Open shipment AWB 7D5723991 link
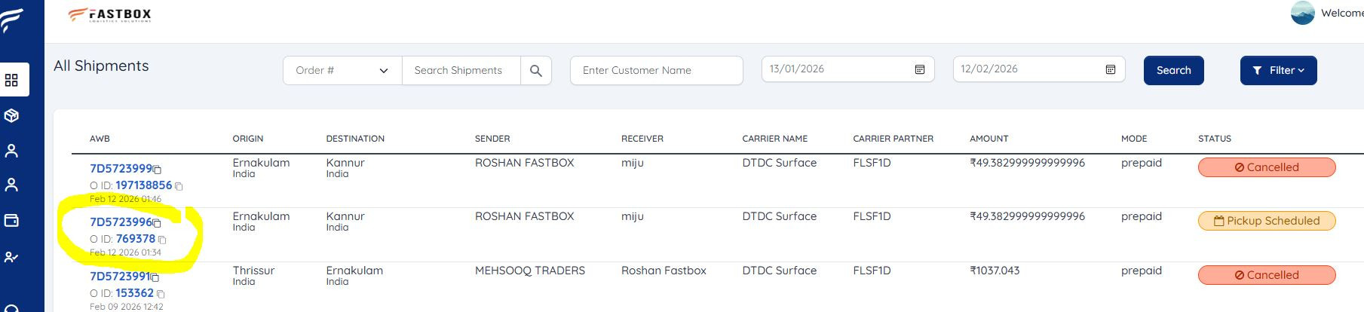1364x312 pixels. tap(119, 277)
